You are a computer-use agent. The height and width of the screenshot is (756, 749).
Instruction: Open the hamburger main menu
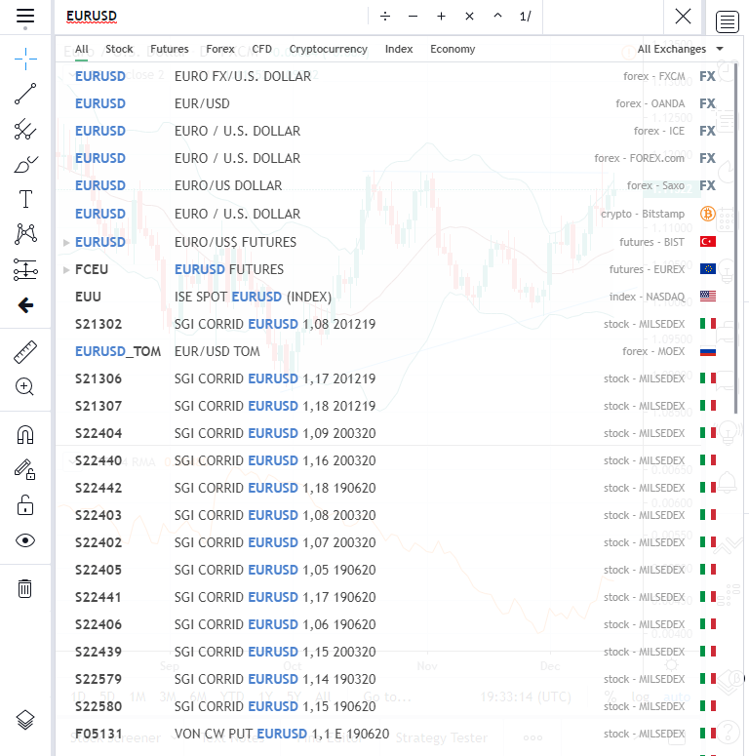[25, 17]
